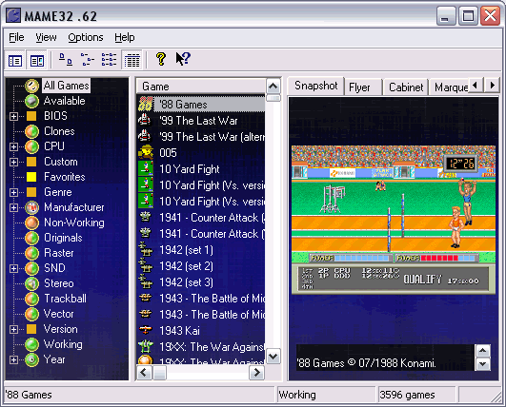Open About via yellow question mark icon
Viewport: 506px width, 407px height.
pos(161,59)
